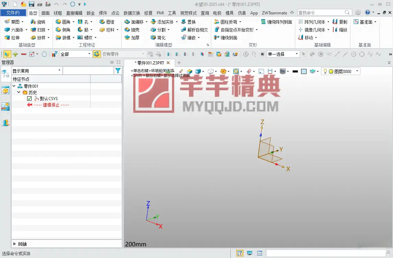Open the 文件(F) menu

pyautogui.click(x=13, y=13)
